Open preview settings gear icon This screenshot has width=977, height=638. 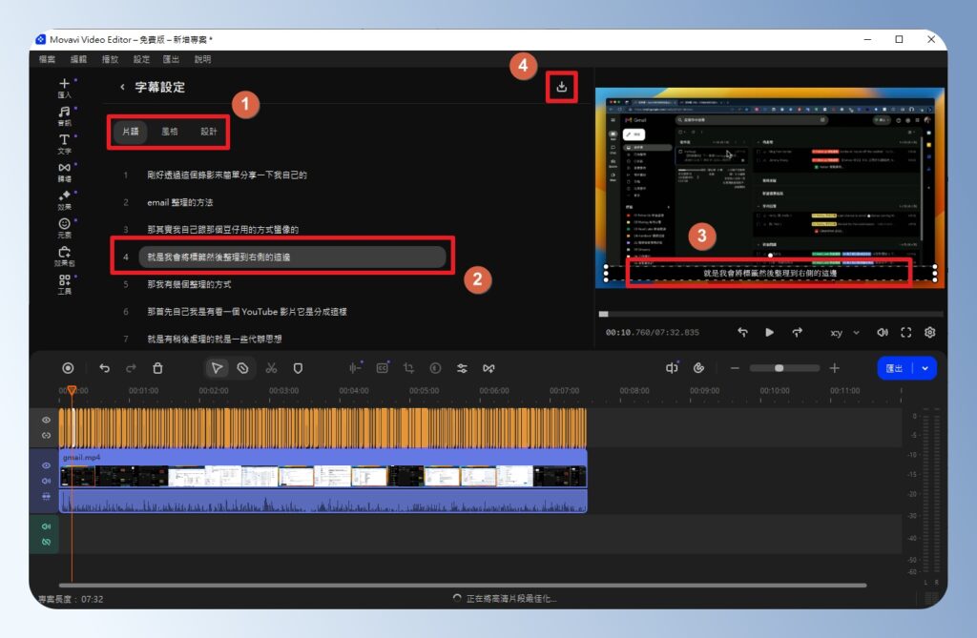coord(930,332)
